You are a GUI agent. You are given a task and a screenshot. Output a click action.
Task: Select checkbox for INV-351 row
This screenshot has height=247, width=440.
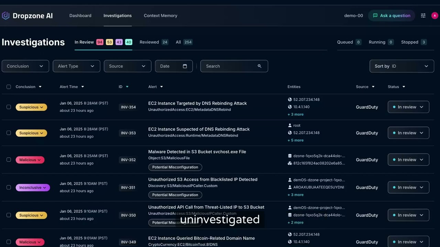pos(9,187)
